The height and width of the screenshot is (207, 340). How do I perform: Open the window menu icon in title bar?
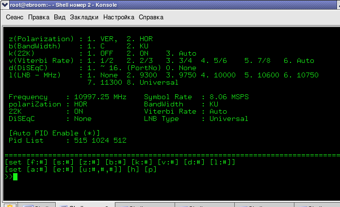coord(4,5)
